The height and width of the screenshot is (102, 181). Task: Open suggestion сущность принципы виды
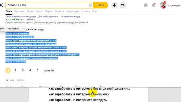(31, 58)
